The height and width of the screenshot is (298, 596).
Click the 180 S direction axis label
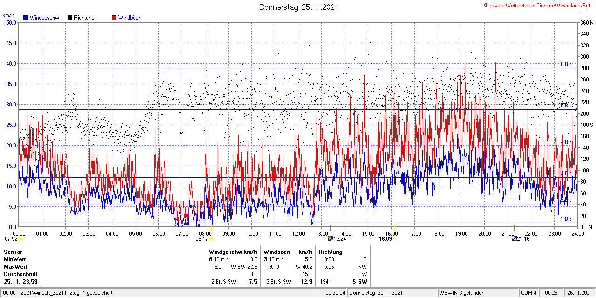pyautogui.click(x=587, y=125)
